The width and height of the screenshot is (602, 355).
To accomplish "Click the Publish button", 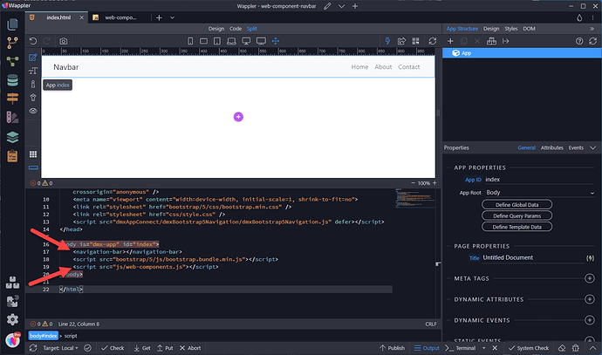I will pos(392,348).
